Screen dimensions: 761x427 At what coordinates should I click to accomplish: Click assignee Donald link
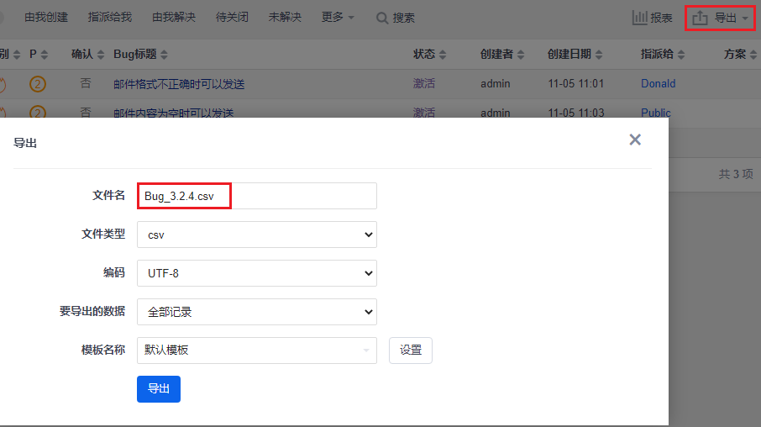click(x=659, y=83)
